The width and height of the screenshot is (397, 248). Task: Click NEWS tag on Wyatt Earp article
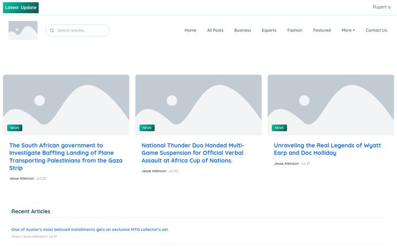[279, 128]
